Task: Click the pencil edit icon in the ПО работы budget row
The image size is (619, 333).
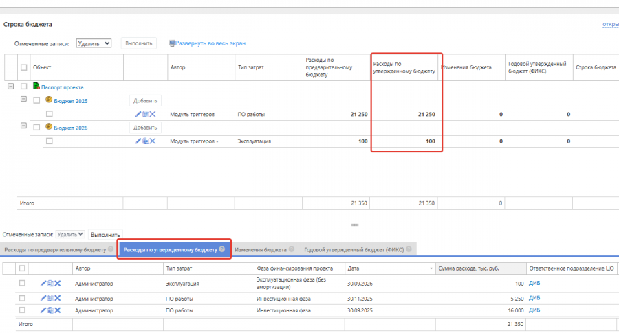Action: click(x=138, y=114)
